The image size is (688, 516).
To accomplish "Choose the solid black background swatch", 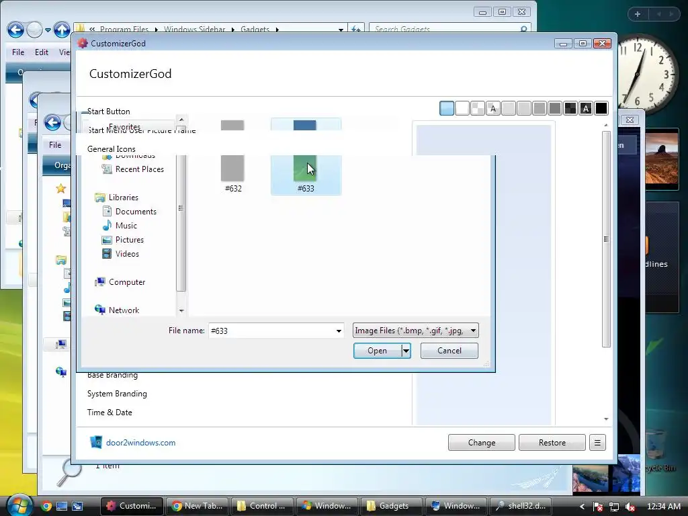I will tap(601, 108).
